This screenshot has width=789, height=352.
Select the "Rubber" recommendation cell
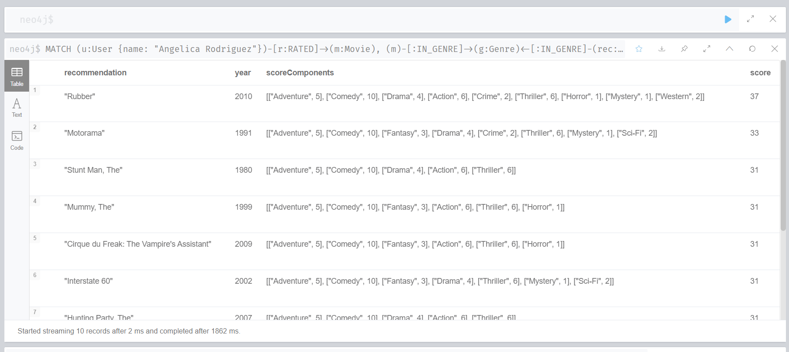(80, 96)
